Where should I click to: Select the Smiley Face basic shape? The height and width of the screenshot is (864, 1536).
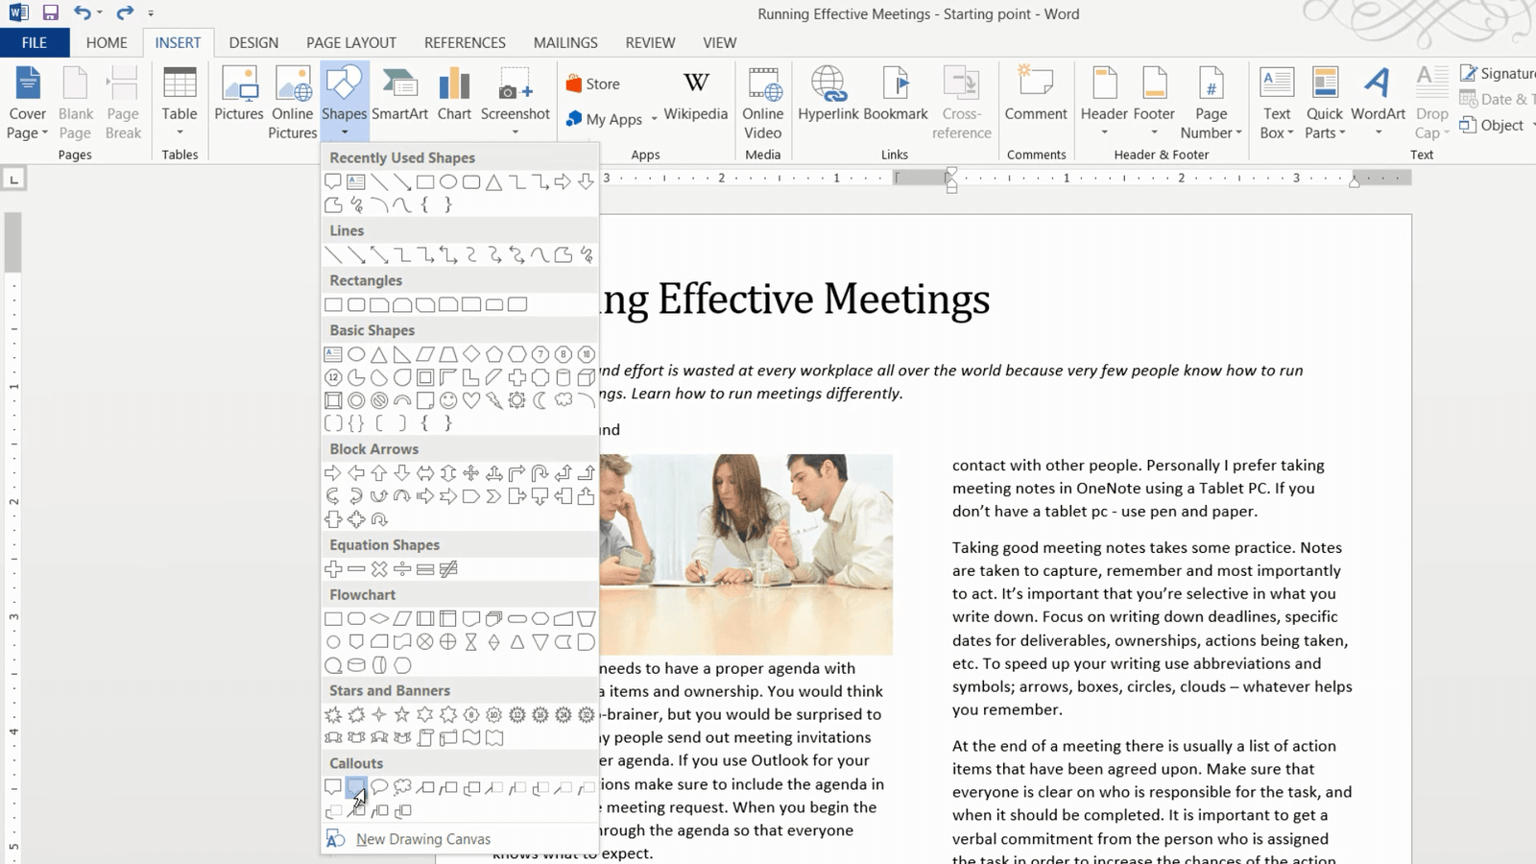447,400
